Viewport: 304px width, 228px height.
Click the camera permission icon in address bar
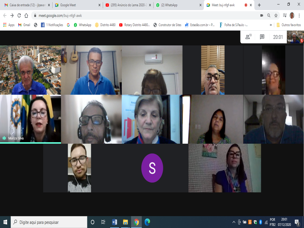262,15
